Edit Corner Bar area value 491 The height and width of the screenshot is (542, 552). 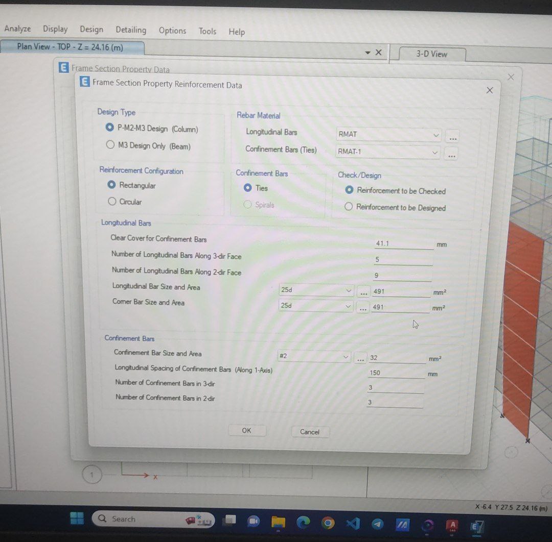click(400, 308)
